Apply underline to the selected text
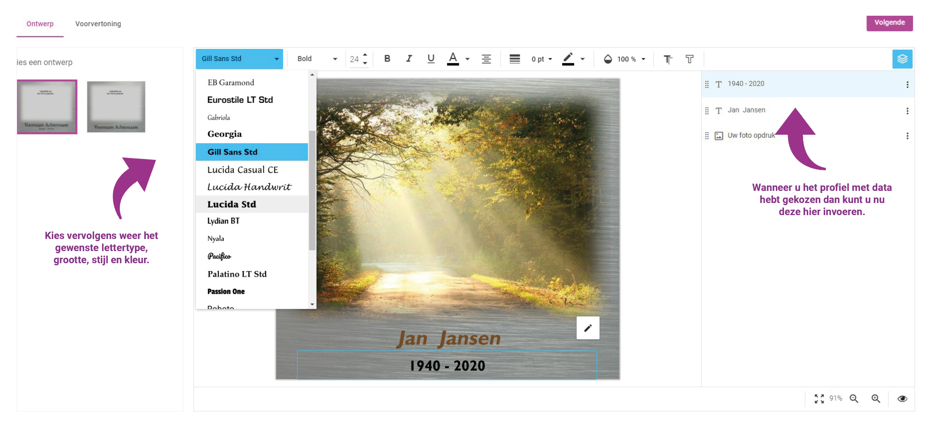The image size is (930, 429). pos(430,59)
